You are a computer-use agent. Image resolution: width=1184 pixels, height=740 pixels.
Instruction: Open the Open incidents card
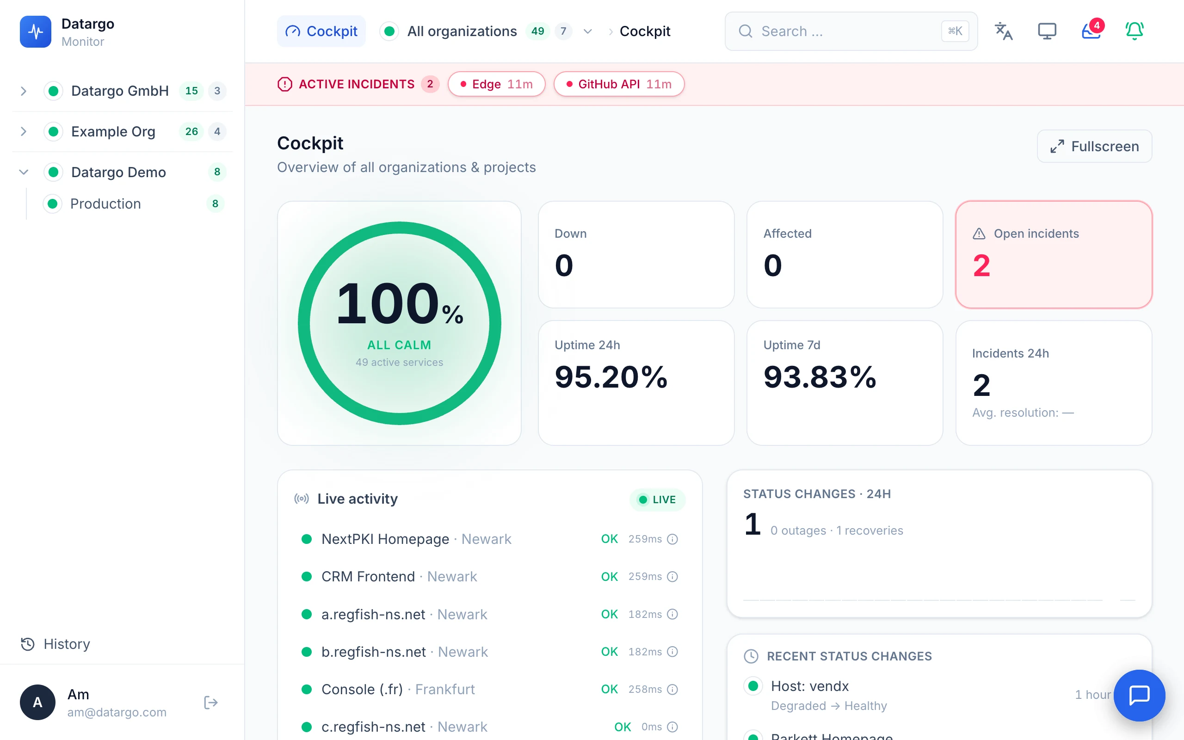pos(1054,254)
